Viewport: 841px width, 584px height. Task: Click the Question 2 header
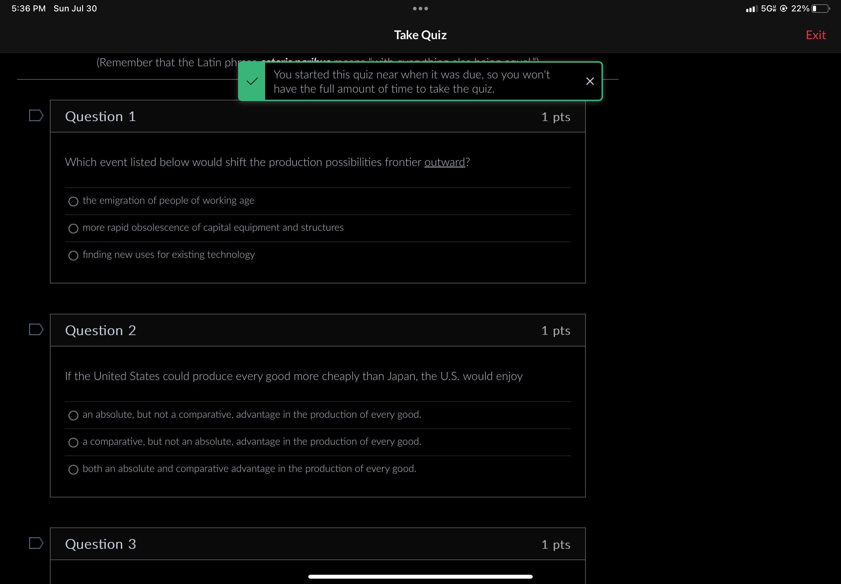[100, 330]
